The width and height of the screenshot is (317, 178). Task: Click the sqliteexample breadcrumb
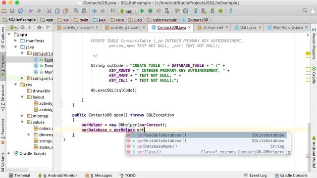pyautogui.click(x=162, y=20)
